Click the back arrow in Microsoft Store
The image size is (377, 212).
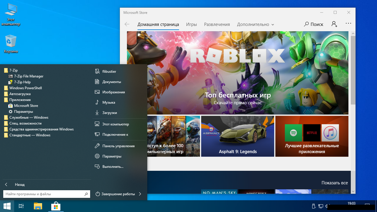127,24
